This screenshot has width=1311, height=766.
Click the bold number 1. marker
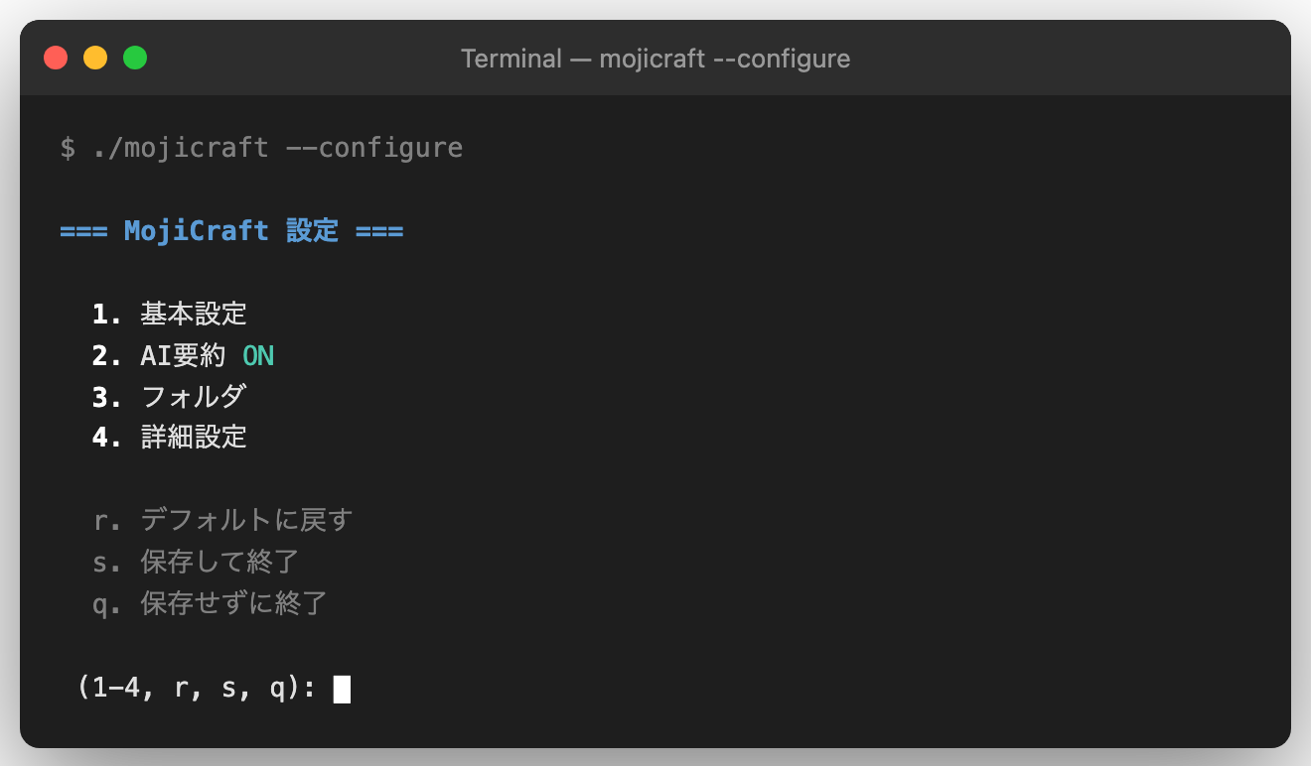tap(107, 315)
